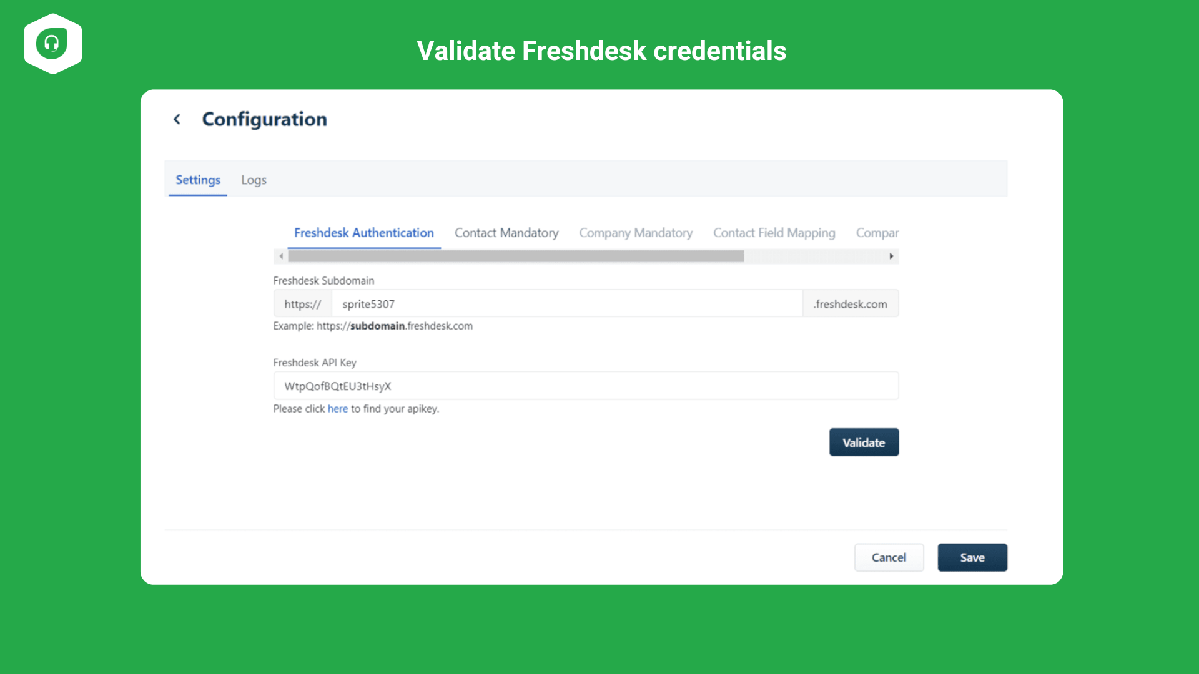Screen dimensions: 1199x674
Task: Focus the Freshdesk Subdomain input field
Action: click(567, 304)
